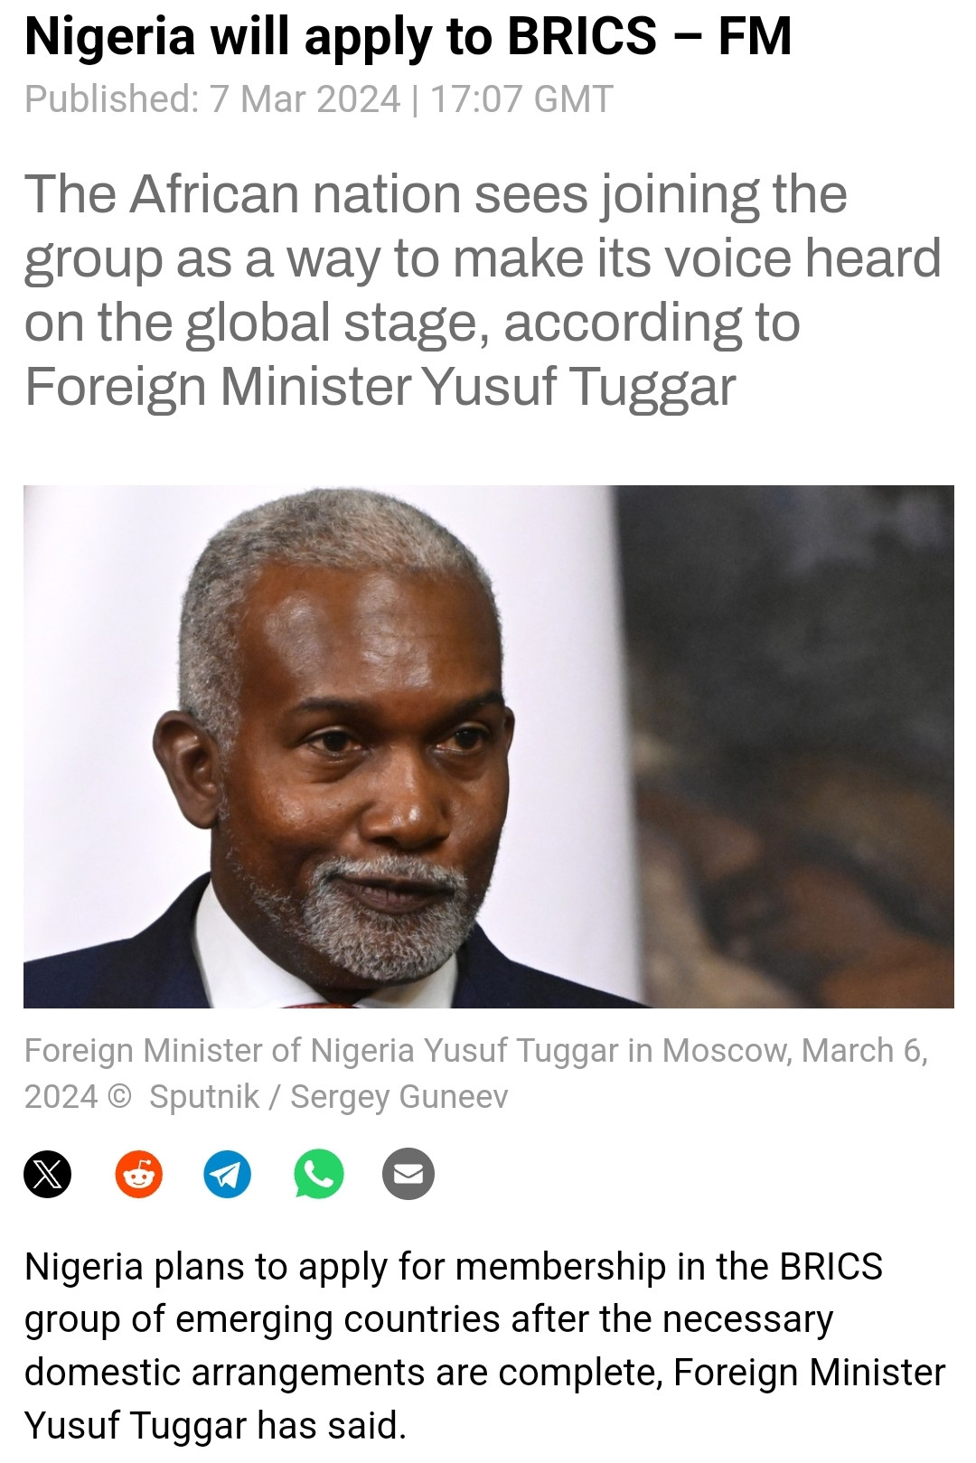Click 'Yusuf Tuggar has said.' in the article

pyautogui.click(x=215, y=1425)
